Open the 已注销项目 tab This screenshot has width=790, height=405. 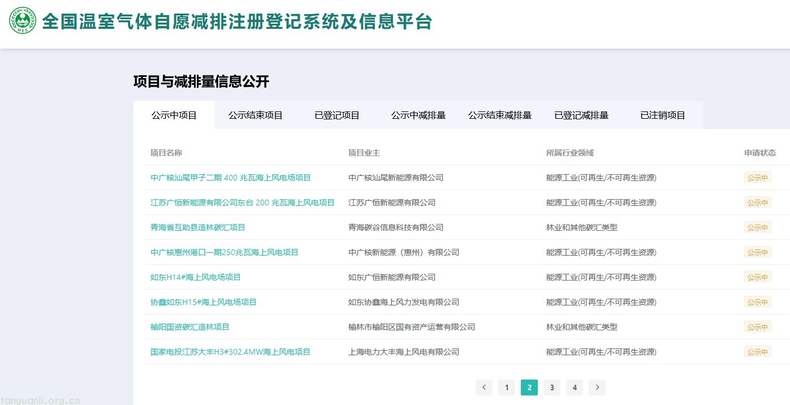pos(663,115)
